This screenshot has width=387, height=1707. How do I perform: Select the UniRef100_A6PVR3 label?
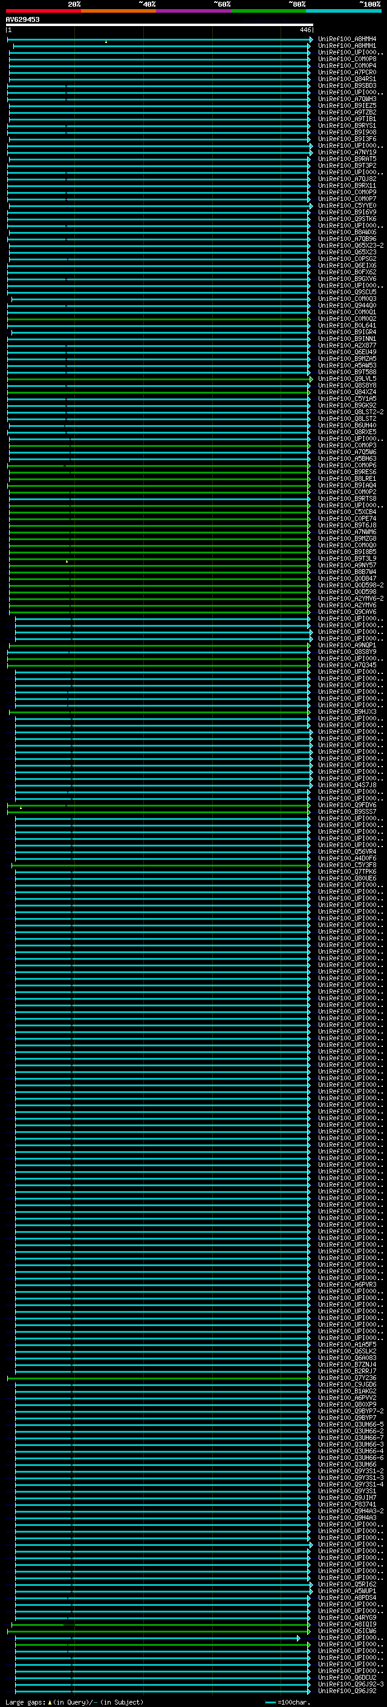tap(347, 1284)
